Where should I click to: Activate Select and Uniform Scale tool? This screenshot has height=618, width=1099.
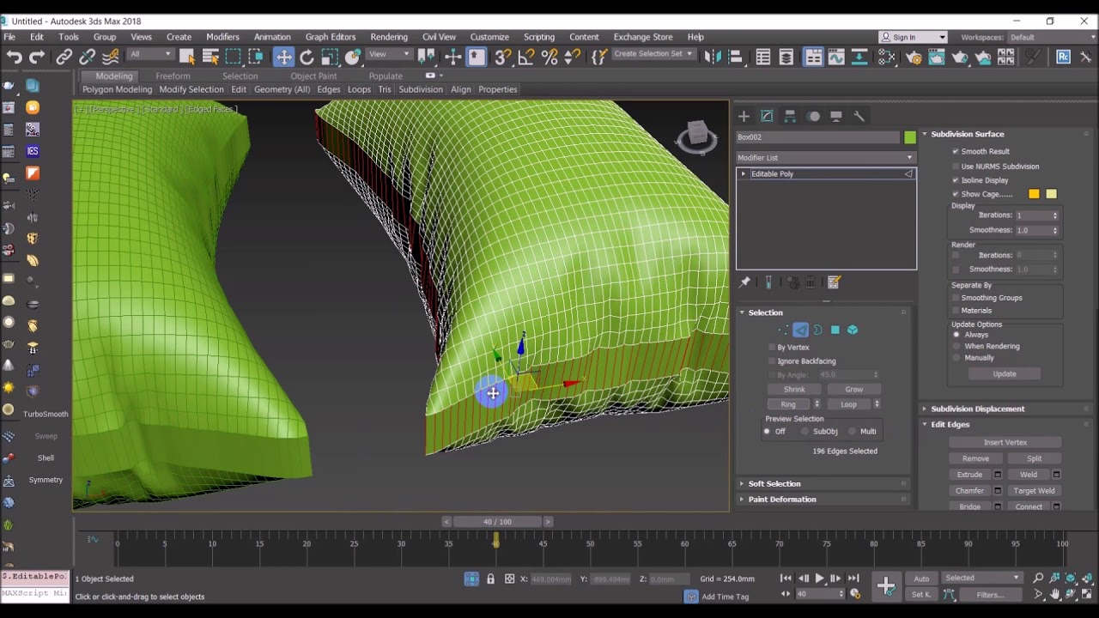pyautogui.click(x=330, y=58)
